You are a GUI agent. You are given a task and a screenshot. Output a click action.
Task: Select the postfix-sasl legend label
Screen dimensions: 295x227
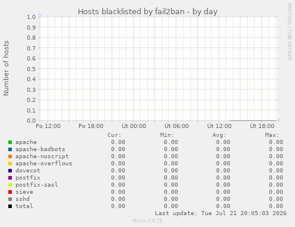37,185
